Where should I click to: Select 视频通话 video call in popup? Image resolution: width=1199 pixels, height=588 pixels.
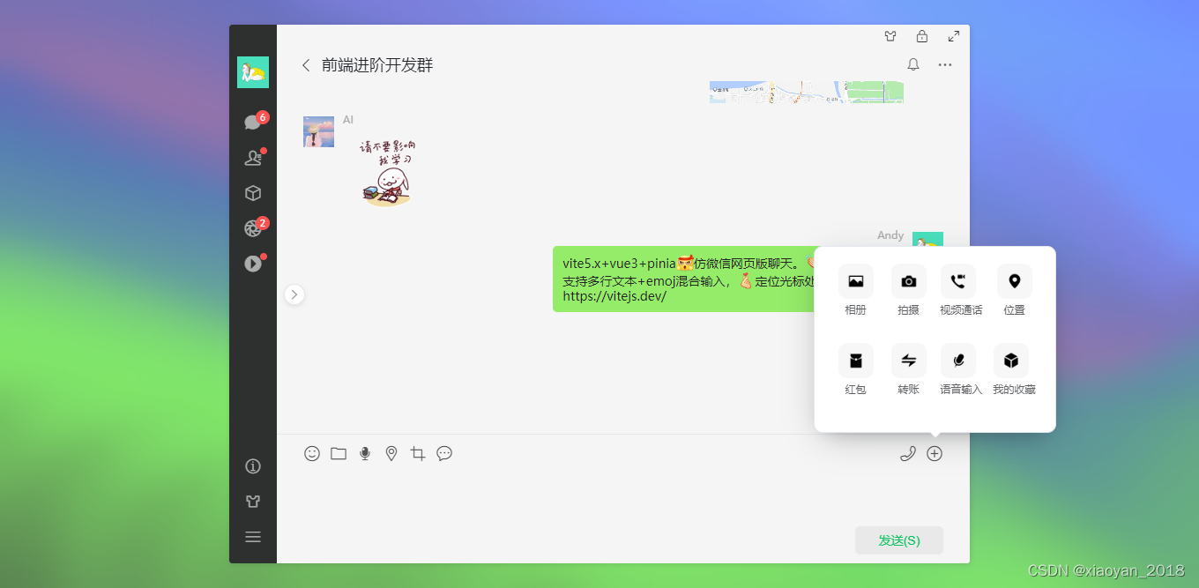961,291
